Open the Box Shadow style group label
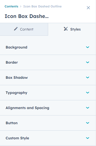Image resolution: width=96 pixels, height=146 pixels. coord(17,77)
